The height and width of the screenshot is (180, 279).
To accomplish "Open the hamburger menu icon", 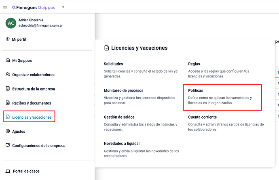I will point(5,8).
